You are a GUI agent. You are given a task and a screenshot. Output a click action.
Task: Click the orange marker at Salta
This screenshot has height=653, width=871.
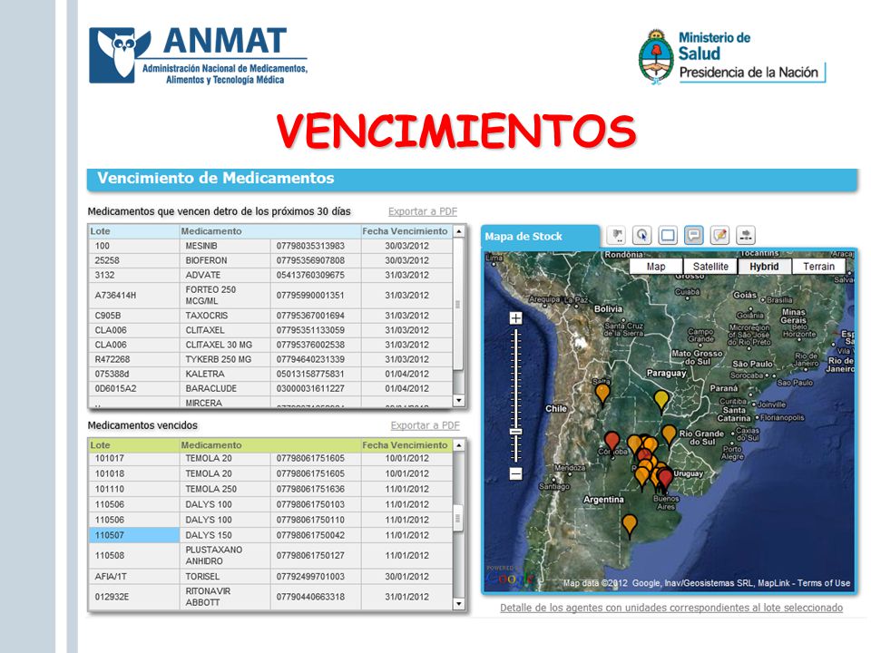pyautogui.click(x=602, y=393)
